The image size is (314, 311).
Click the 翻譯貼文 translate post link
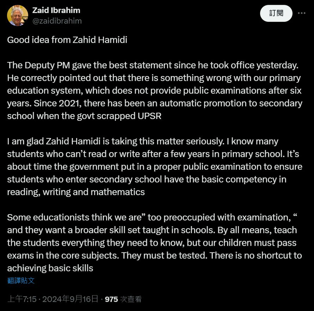(x=21, y=280)
